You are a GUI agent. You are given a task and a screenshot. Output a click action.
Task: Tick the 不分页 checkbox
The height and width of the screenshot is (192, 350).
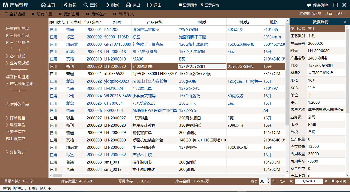(333, 181)
